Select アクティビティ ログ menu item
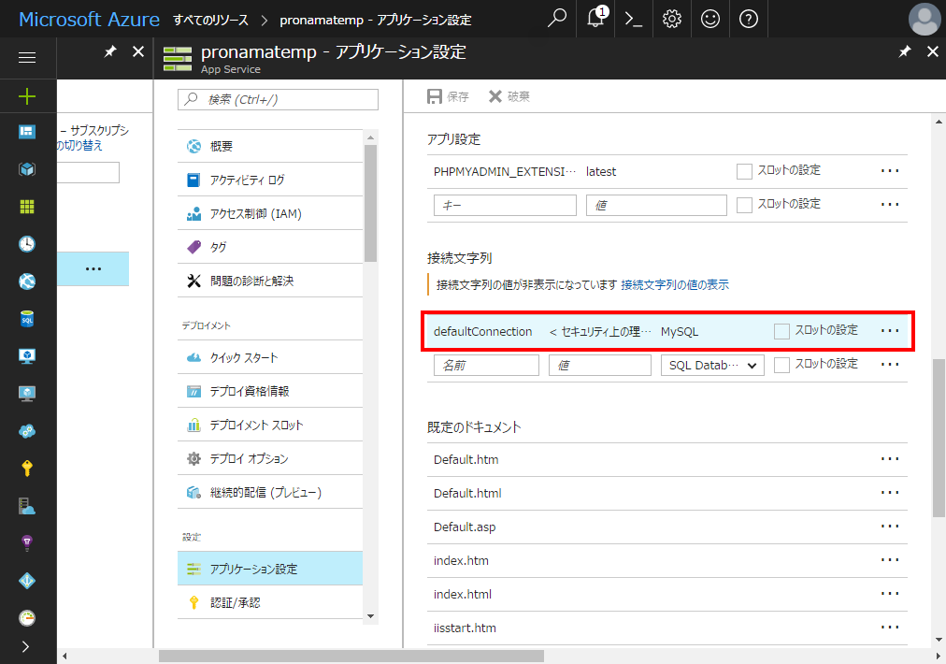The width and height of the screenshot is (946, 664). coord(247,180)
